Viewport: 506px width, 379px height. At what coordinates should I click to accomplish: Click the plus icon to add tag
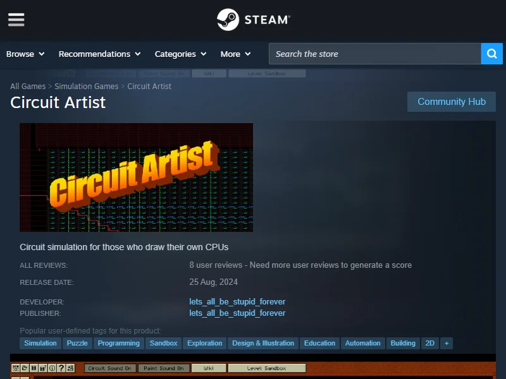pos(447,343)
